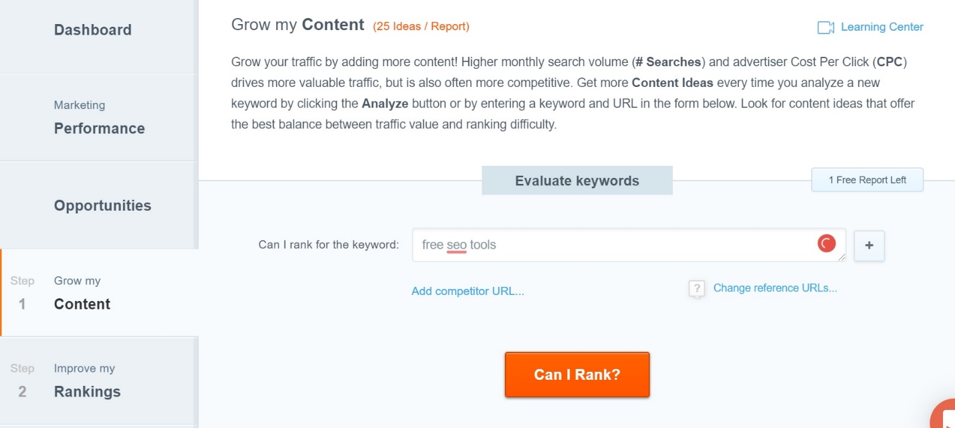Click the Learning Center video camera icon
Screen dimensions: 955x428
[x=825, y=27]
